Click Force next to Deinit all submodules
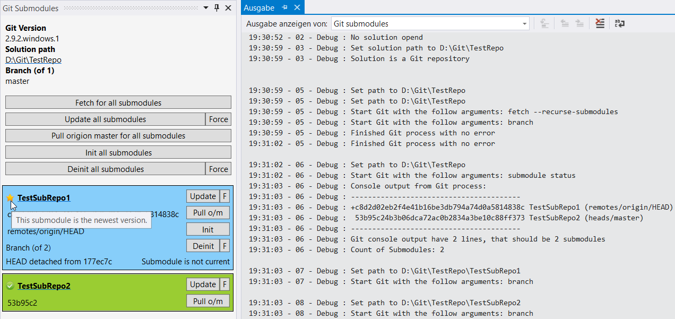 218,169
